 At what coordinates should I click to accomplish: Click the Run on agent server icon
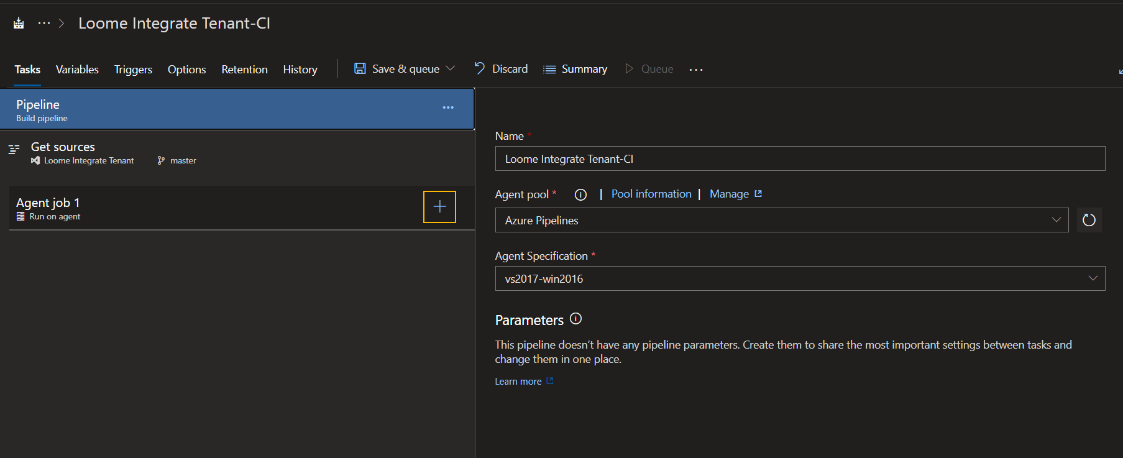(21, 216)
